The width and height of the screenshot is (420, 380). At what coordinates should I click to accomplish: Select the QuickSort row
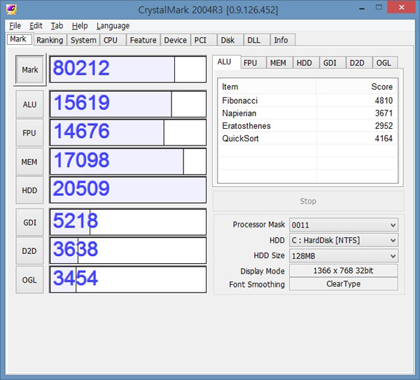click(x=308, y=139)
